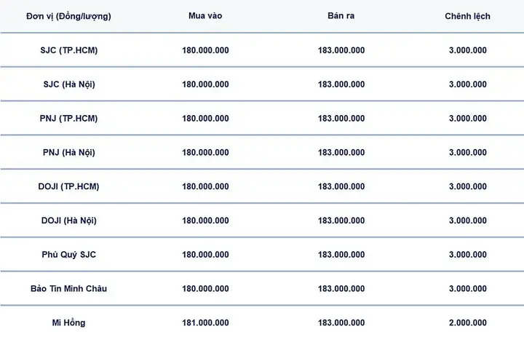Click the Mua vào column header
Image resolution: width=524 pixels, height=337 pixels.
(205, 16)
